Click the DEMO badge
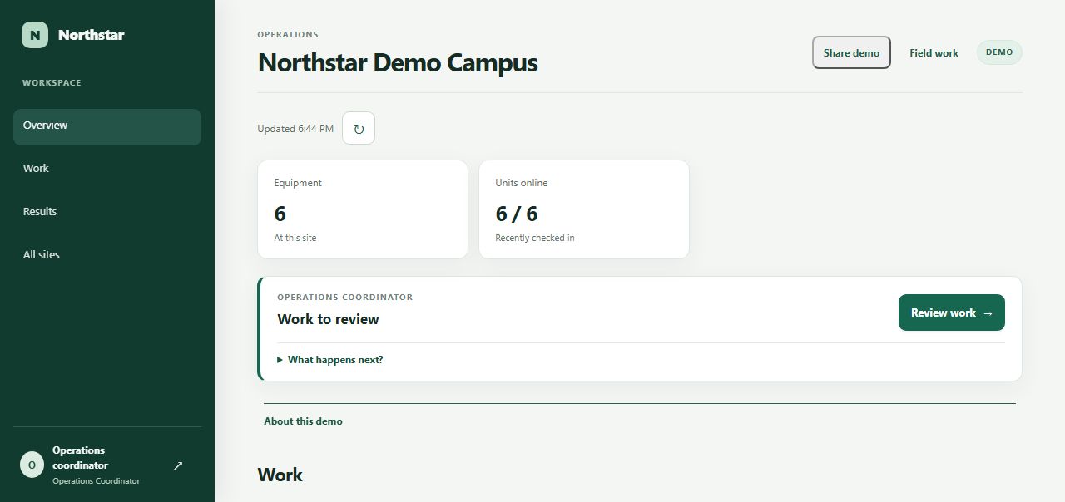Screen dimensions: 1065x502 coord(999,52)
